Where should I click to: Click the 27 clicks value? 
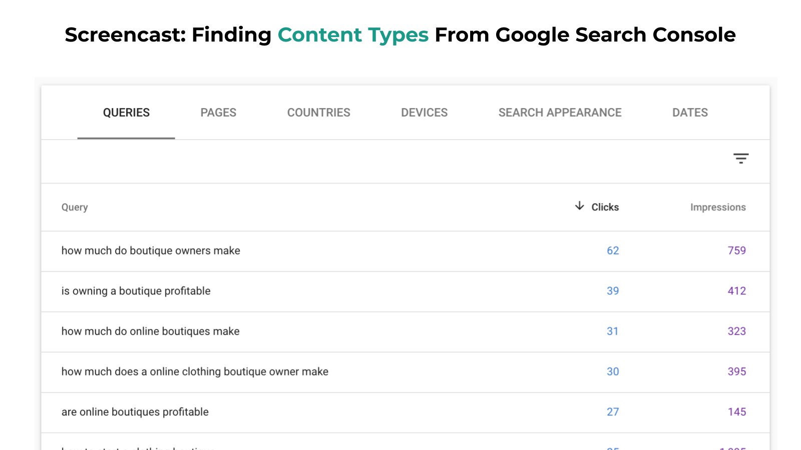(x=613, y=412)
